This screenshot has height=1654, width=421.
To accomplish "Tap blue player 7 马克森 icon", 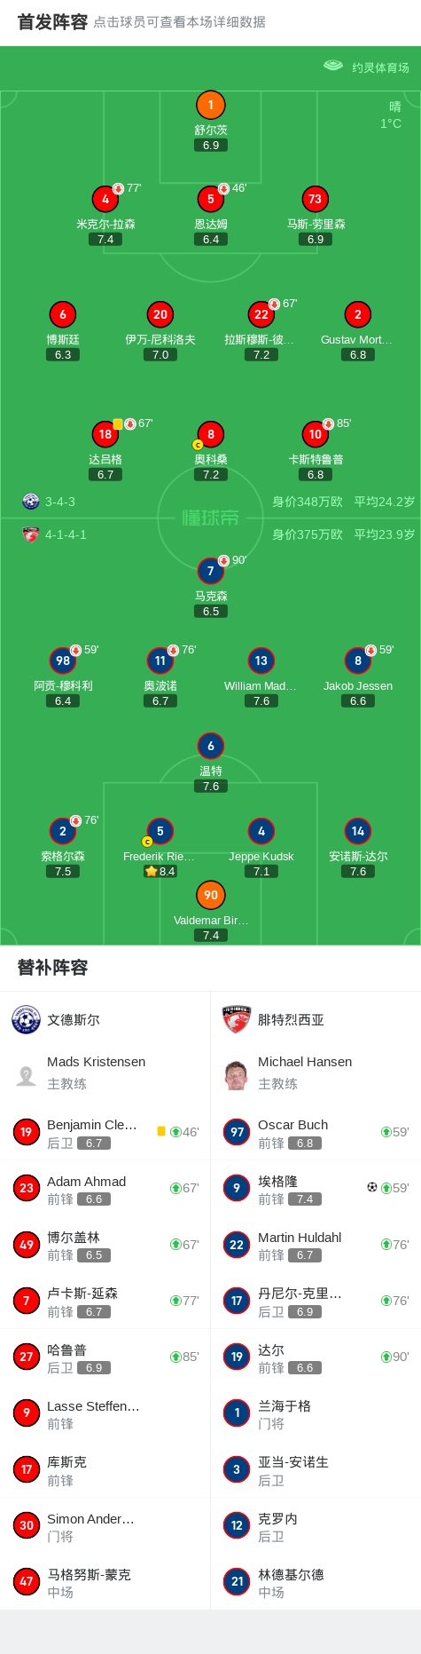I will (210, 571).
